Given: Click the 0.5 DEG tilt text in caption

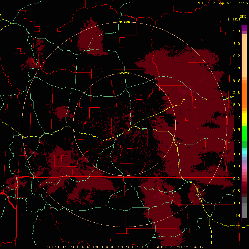Looking at the screenshot, I should point(141,247).
